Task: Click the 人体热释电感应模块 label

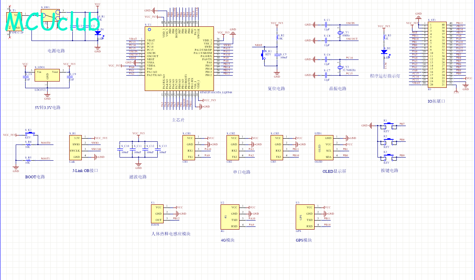Action: 171,234
